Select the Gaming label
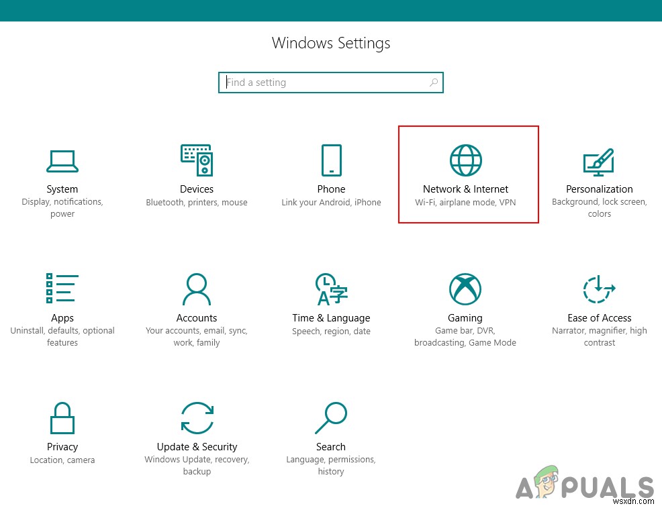The image size is (662, 508). click(x=465, y=318)
